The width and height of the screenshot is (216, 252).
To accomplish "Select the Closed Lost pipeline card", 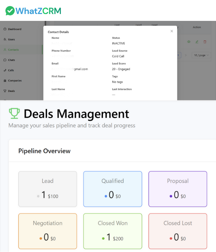I will click(178, 231).
